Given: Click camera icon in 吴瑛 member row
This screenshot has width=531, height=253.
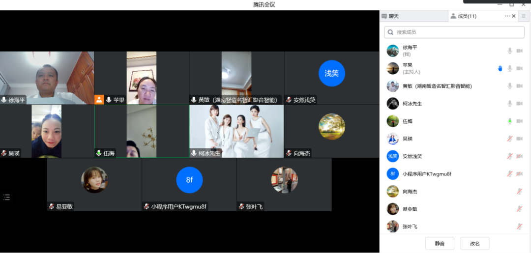Looking at the screenshot, I should click(519, 139).
